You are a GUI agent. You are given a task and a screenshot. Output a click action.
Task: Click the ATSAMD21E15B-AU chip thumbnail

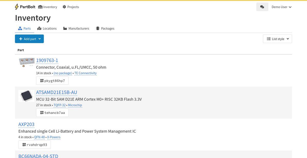[x=26, y=96]
